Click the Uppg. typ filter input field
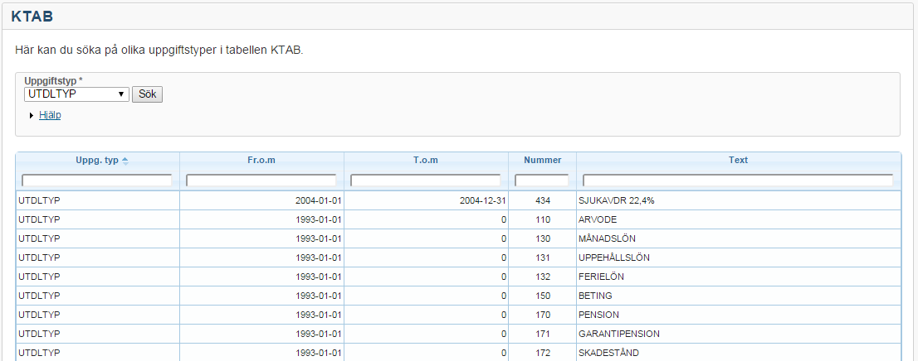Image resolution: width=918 pixels, height=361 pixels. coord(97,180)
